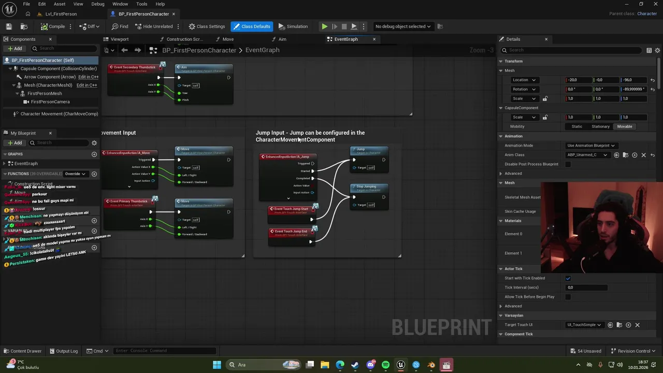Reset Anim Class to default

point(653,155)
